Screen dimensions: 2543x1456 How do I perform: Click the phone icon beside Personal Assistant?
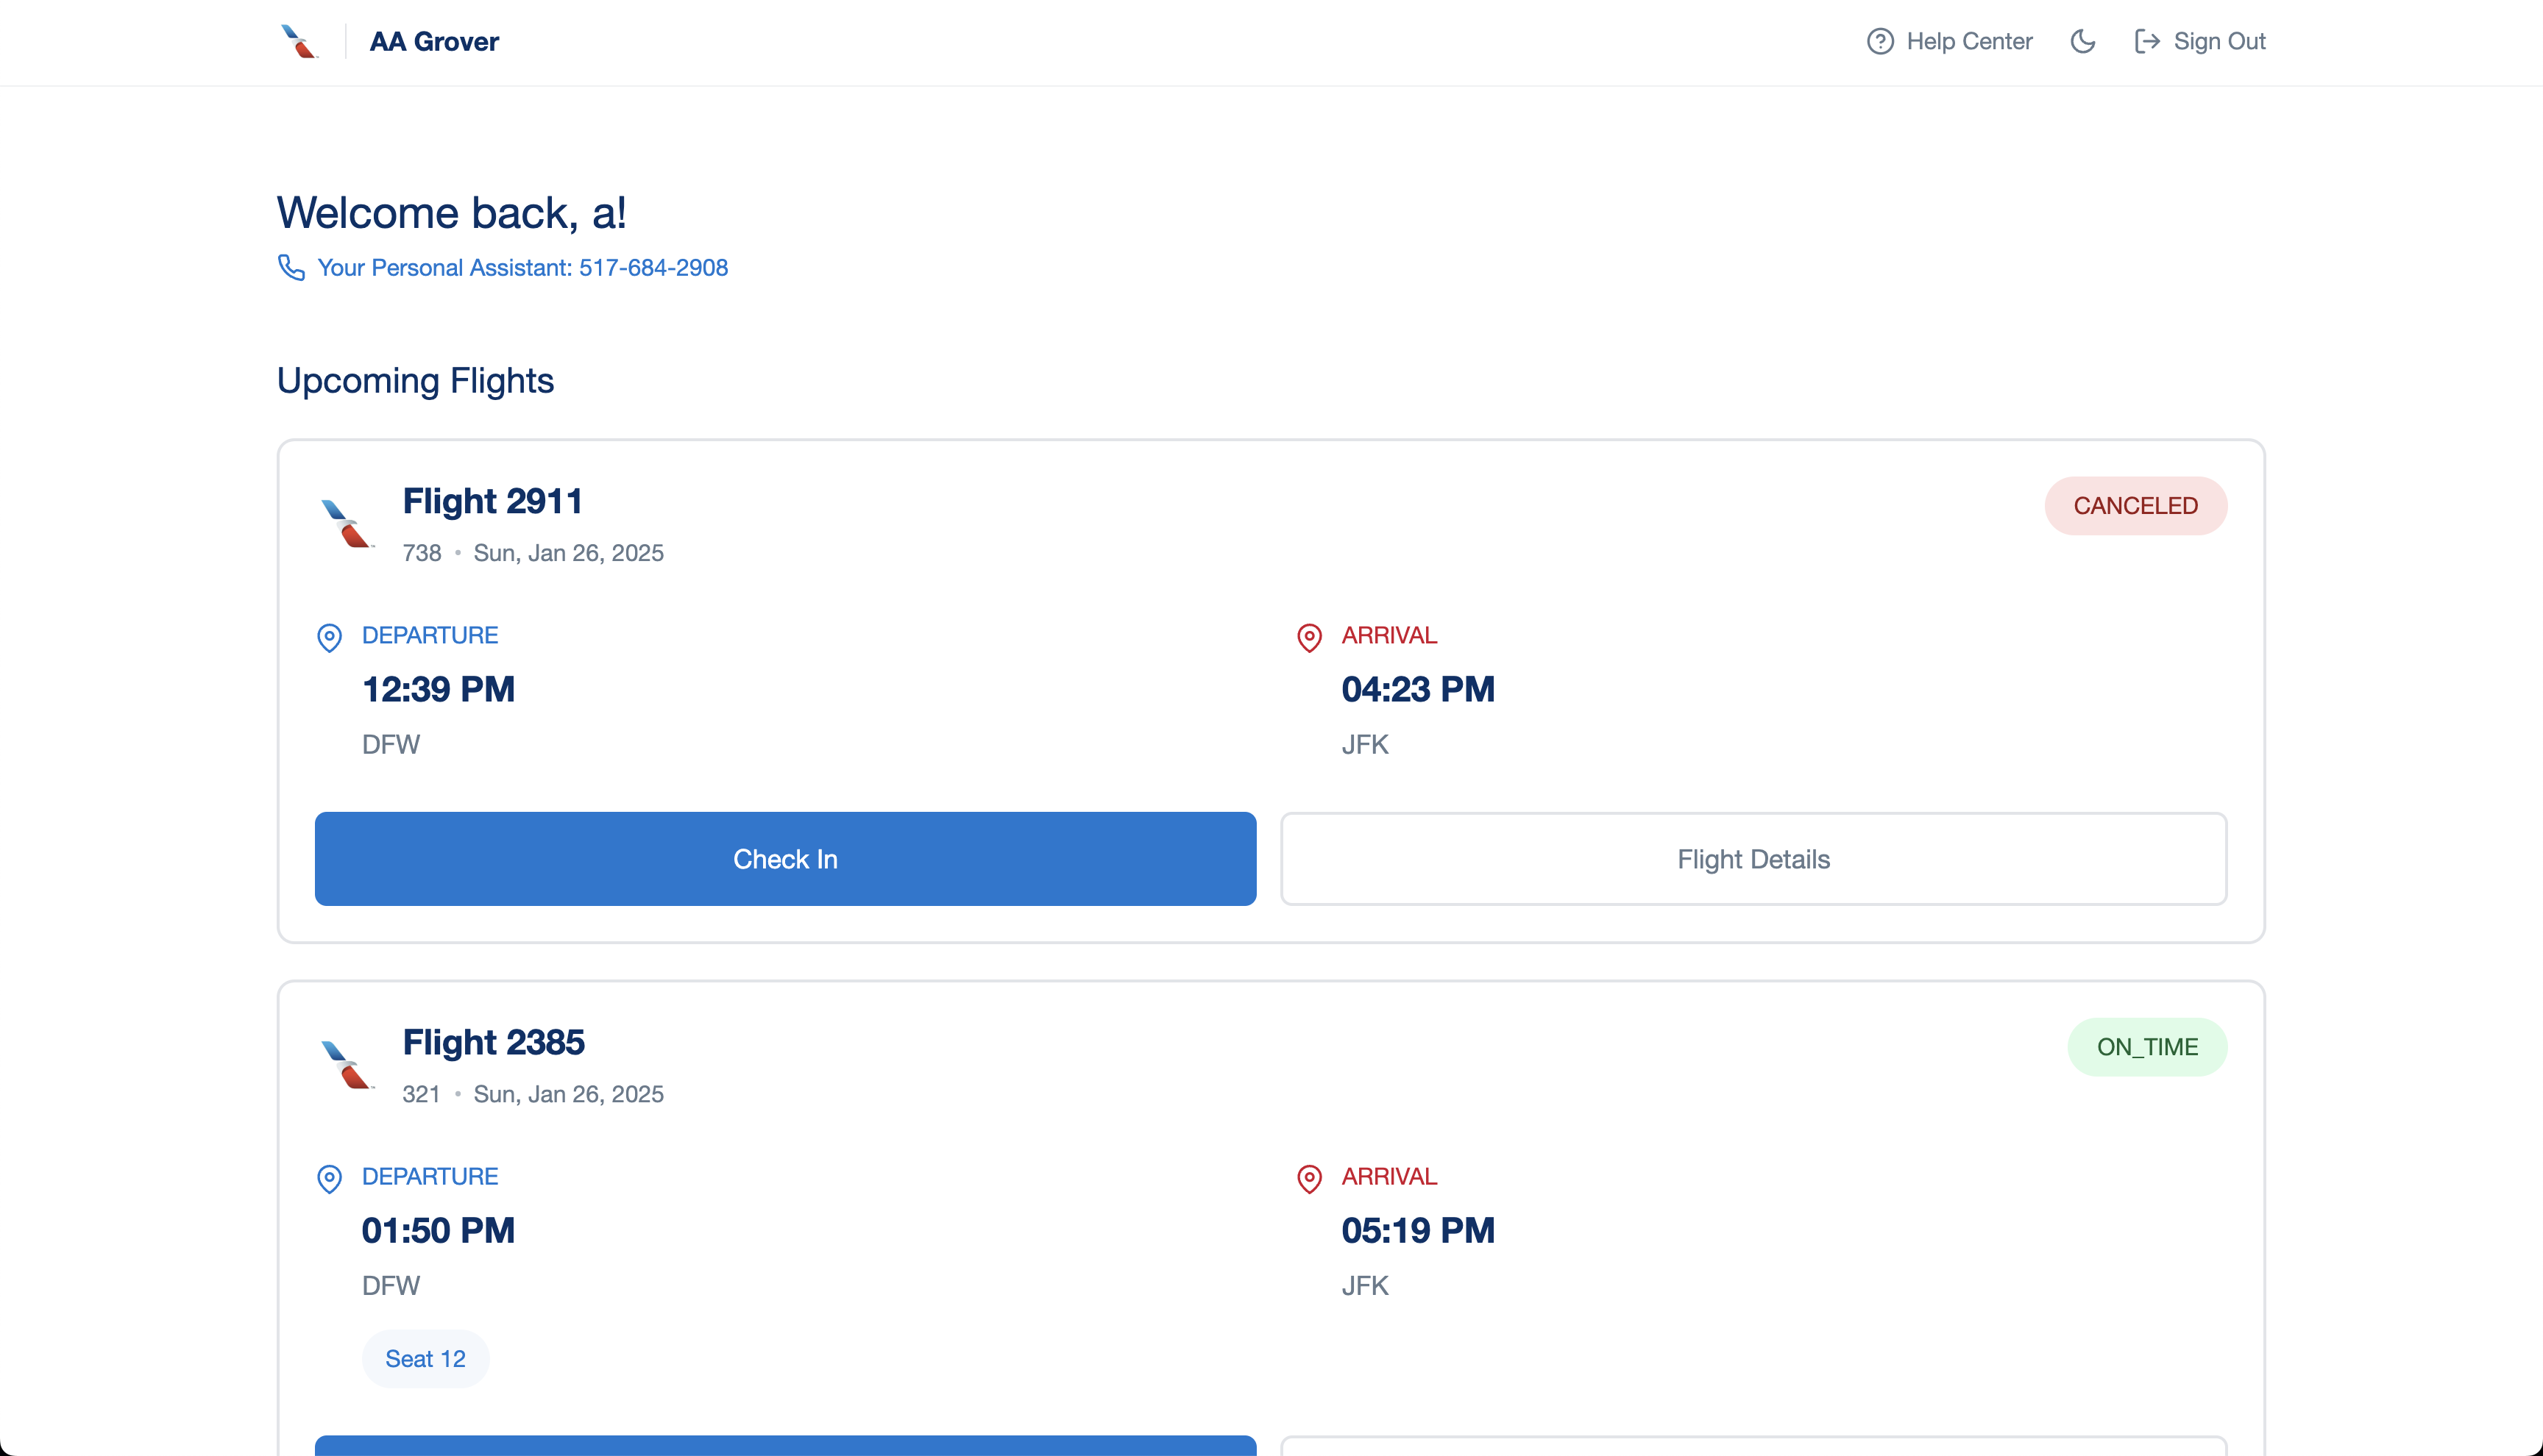tap(291, 268)
